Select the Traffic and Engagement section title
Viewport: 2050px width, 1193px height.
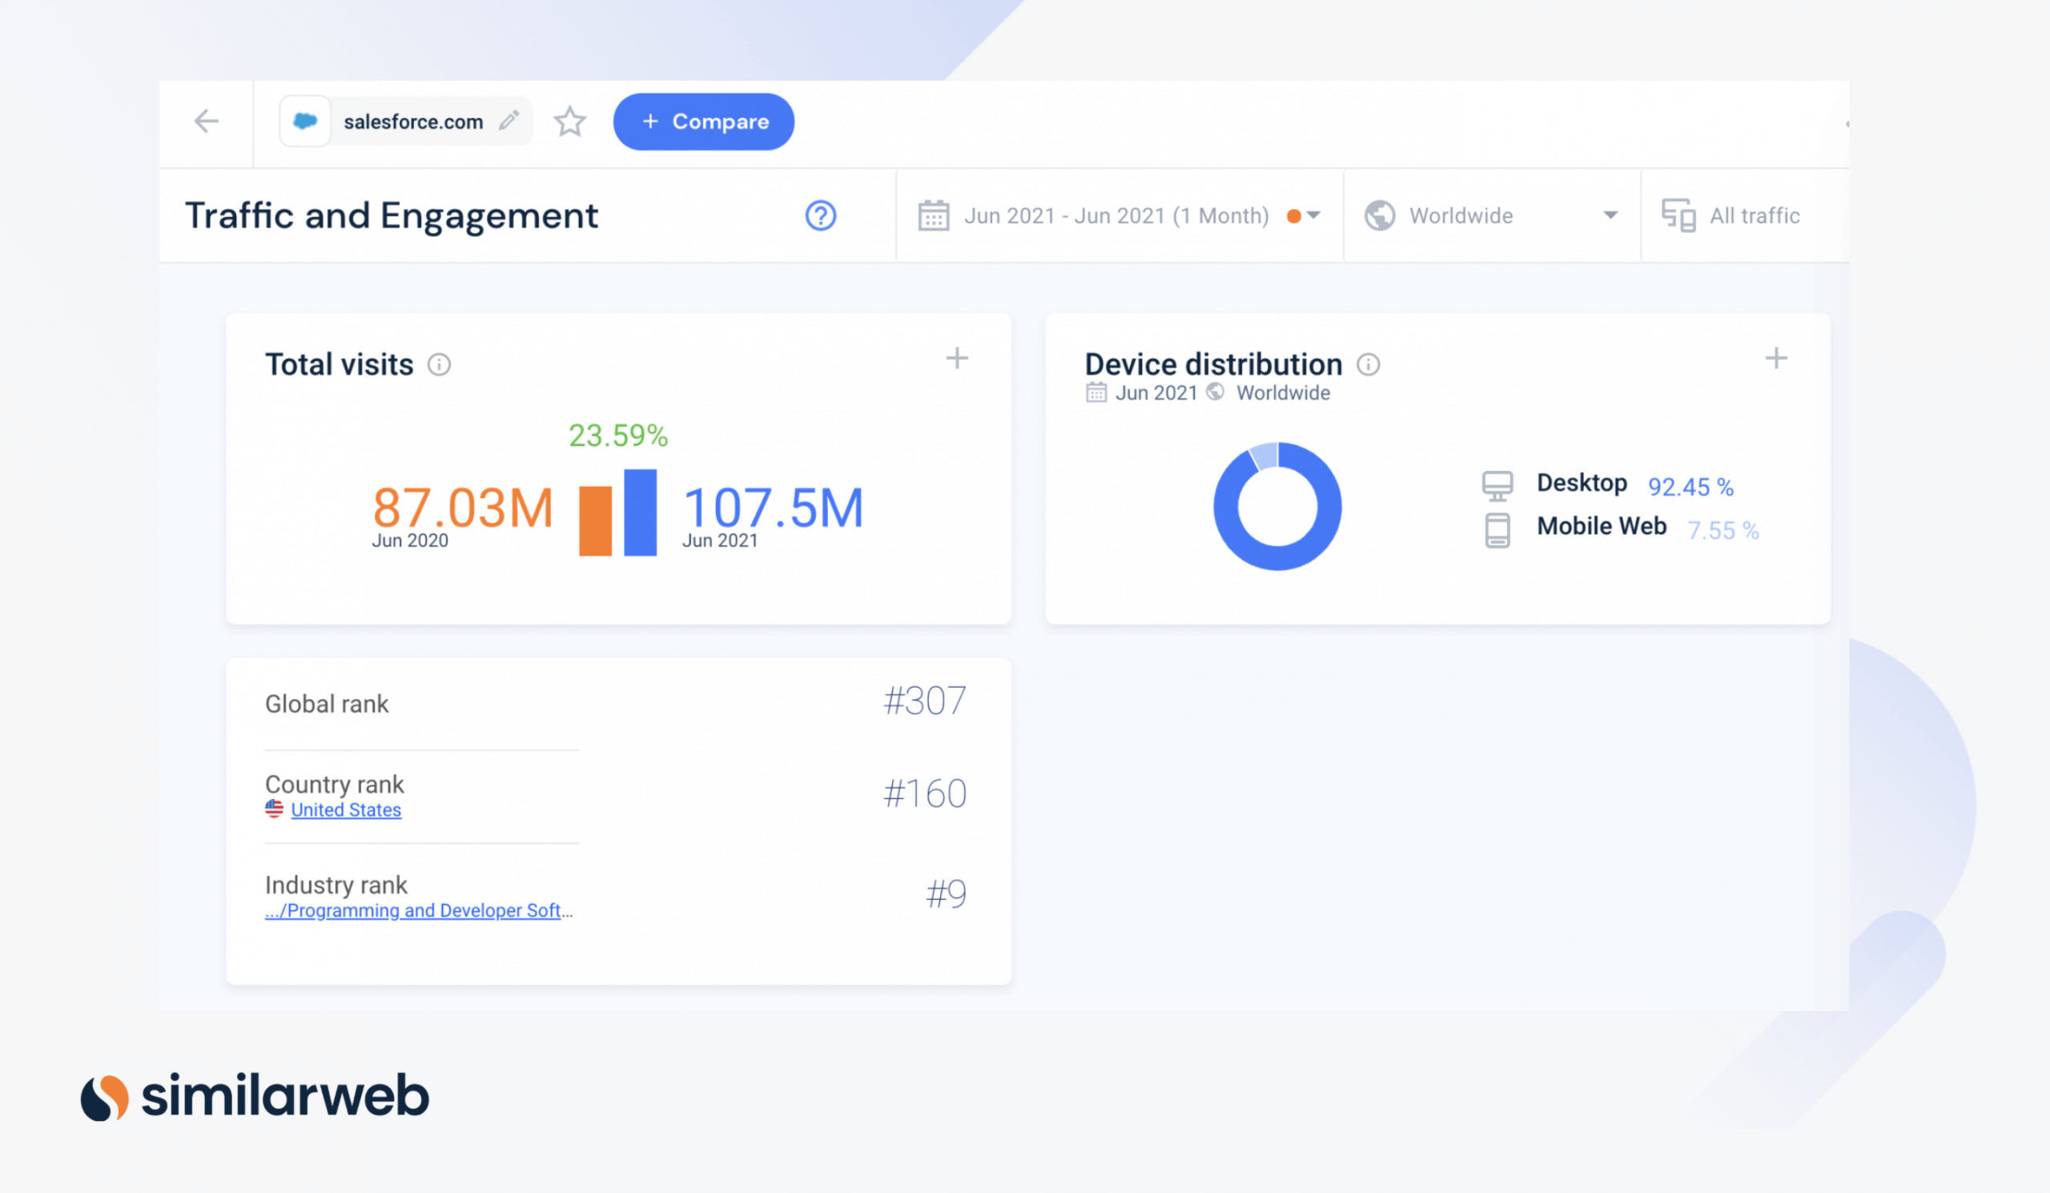[x=392, y=215]
